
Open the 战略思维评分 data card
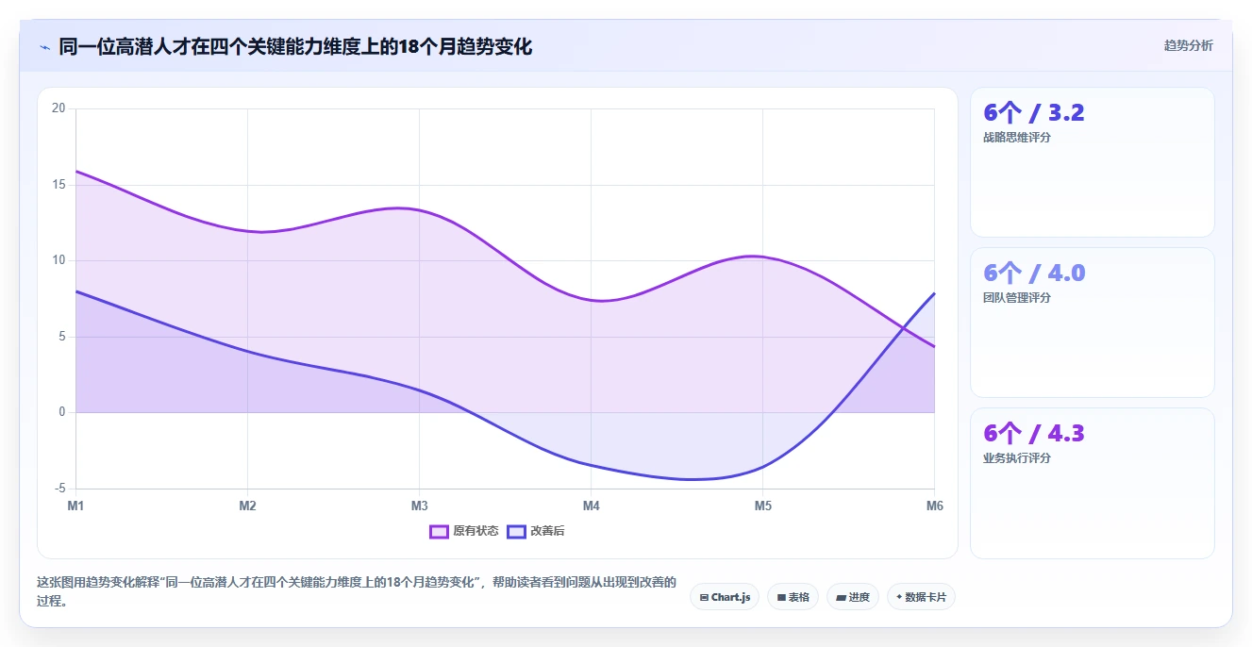click(x=1092, y=162)
